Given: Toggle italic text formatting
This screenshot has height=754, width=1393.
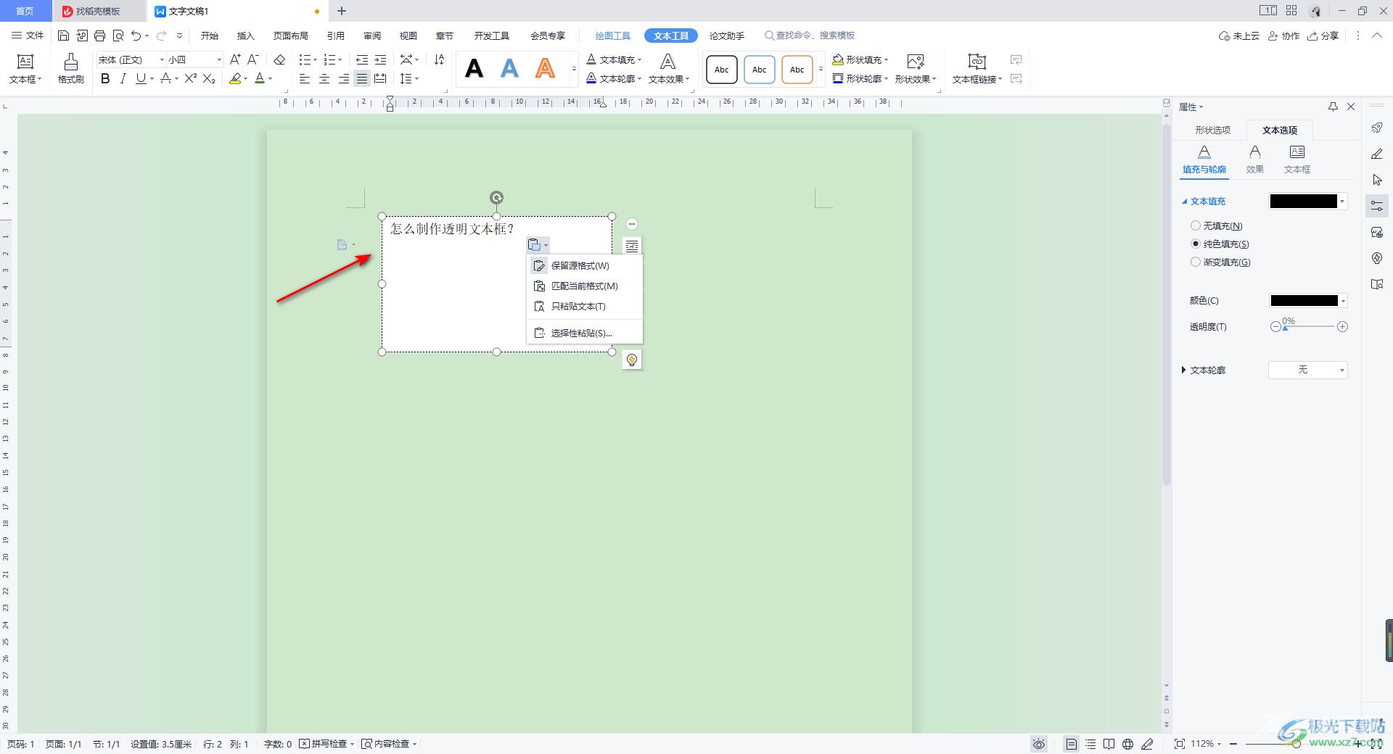Looking at the screenshot, I should pos(123,78).
